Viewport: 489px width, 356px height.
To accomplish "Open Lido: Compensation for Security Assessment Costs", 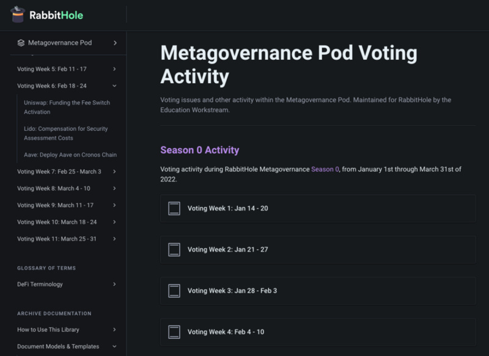I will (67, 133).
